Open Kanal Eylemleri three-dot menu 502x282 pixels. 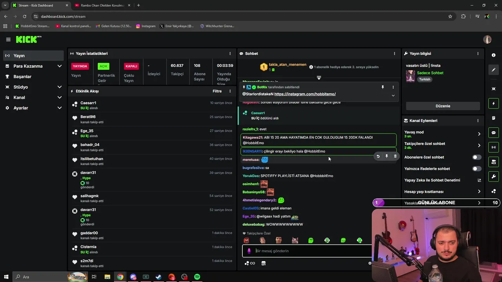click(478, 121)
